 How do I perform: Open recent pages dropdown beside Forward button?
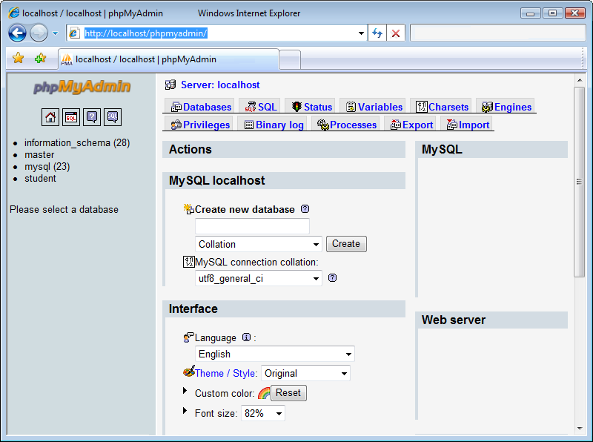click(x=55, y=33)
